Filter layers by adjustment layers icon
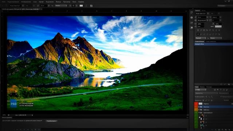This screenshot has height=131, width=233. [x=218, y=90]
